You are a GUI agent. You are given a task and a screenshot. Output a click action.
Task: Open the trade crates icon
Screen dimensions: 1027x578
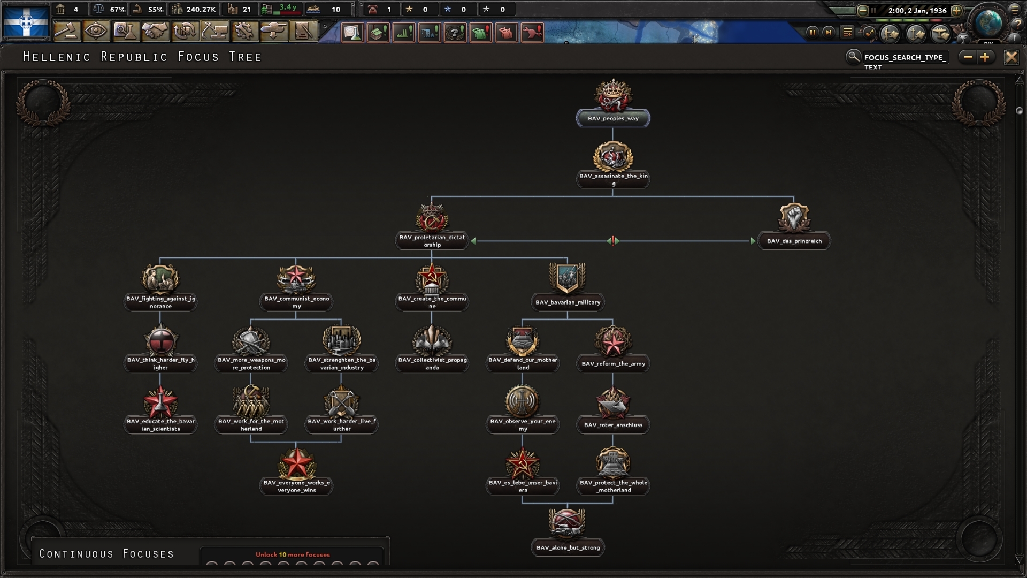[x=185, y=32]
